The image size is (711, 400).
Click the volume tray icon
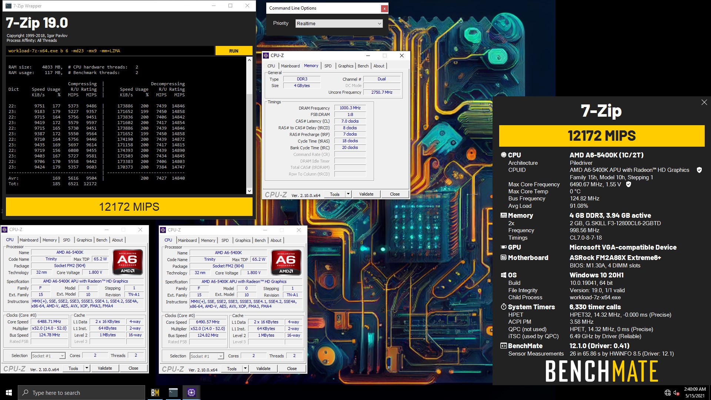[x=676, y=393]
